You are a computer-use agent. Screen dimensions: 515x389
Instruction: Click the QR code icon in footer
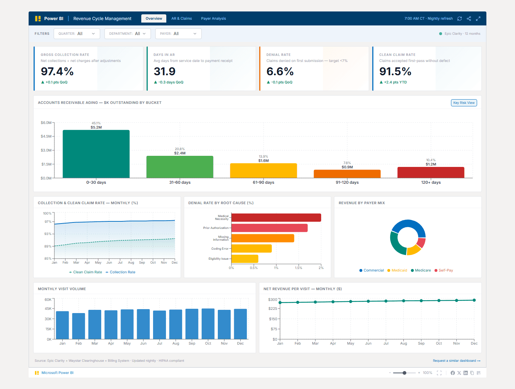pyautogui.click(x=479, y=373)
